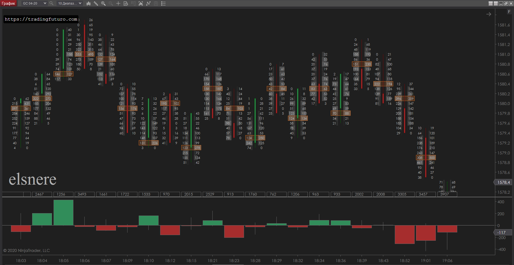Click the instrument search magnifier icon

coord(51,3)
